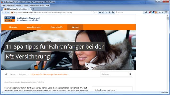The width and height of the screenshot is (170, 95).
Task: Click the paragraph starting 'Fahranfänger werden in der Regel'
Action: click(x=46, y=89)
